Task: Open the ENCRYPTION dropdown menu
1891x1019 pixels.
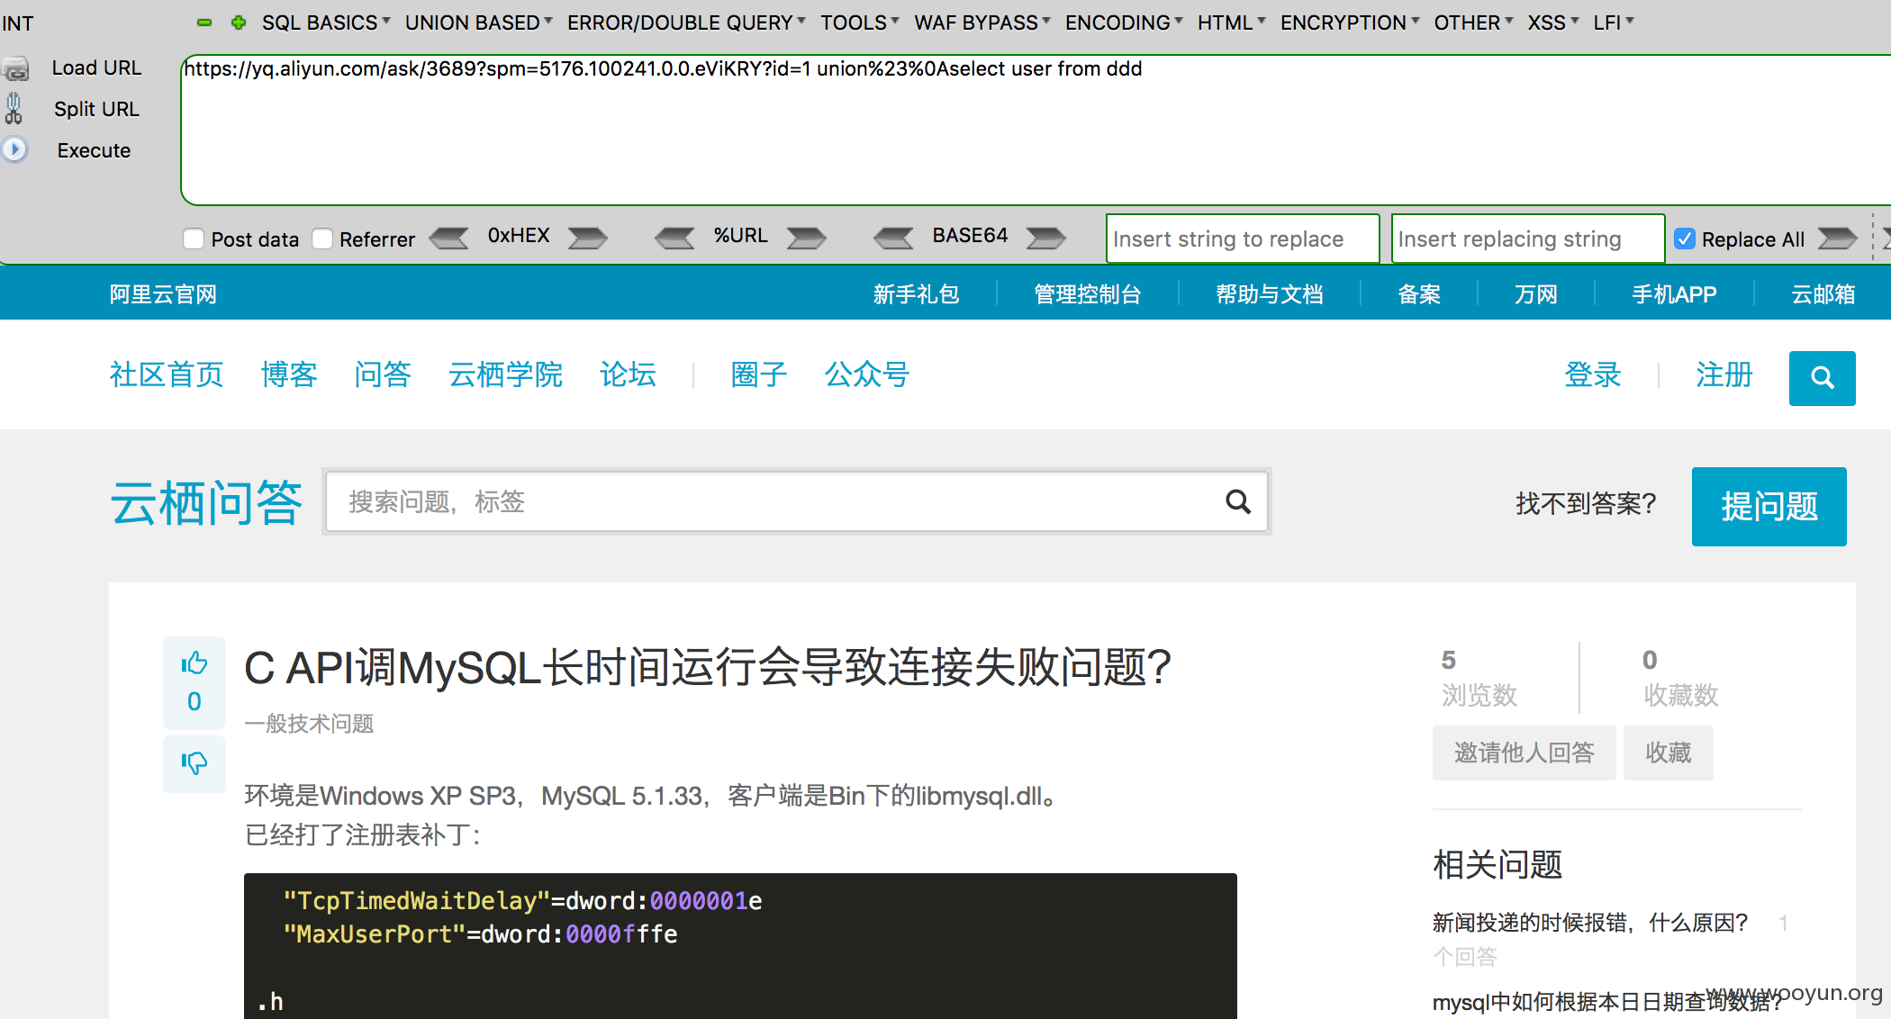Action: [1349, 23]
